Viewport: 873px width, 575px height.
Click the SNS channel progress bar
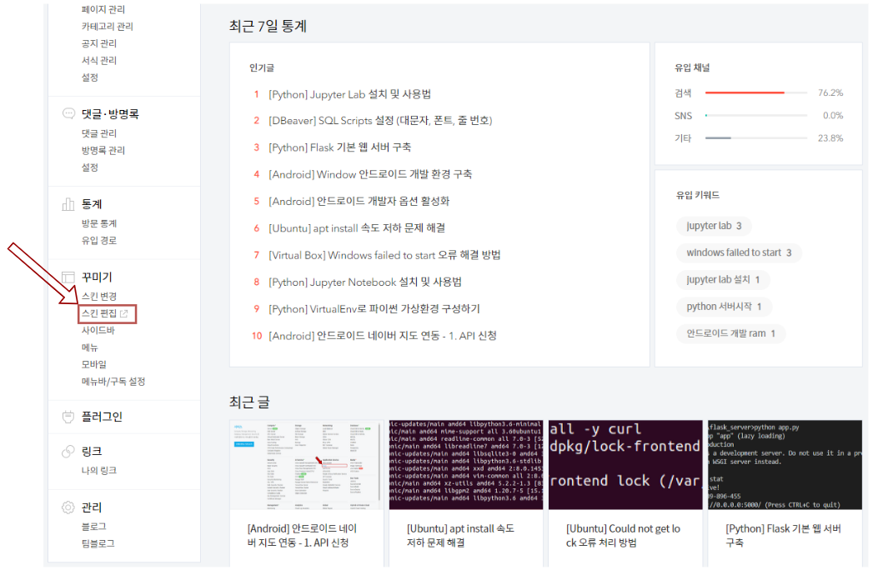click(756, 115)
